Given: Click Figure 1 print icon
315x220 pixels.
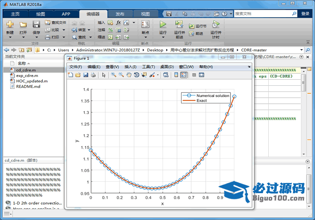Looking at the screenshot, I should pyautogui.click(x=93, y=75).
